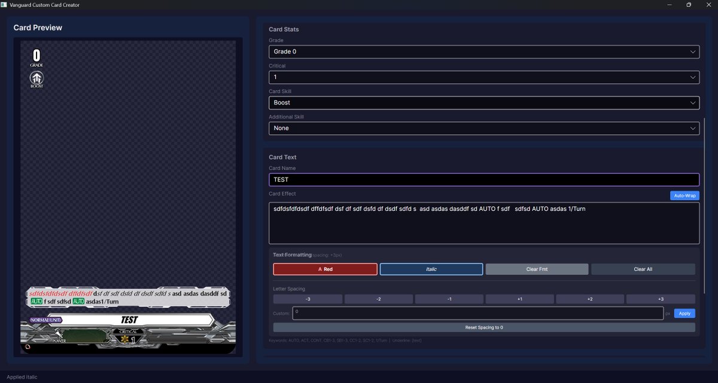Image resolution: width=718 pixels, height=383 pixels.
Task: Toggle Italic formatting on selected text
Action: point(431,269)
